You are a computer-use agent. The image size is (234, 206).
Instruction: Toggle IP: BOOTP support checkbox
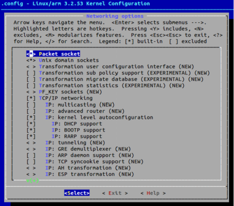pos(31,130)
